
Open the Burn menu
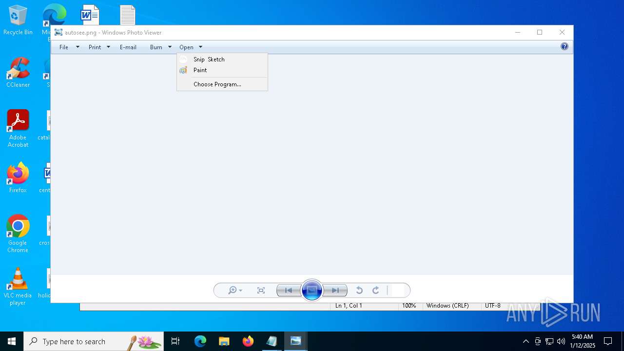pyautogui.click(x=156, y=47)
